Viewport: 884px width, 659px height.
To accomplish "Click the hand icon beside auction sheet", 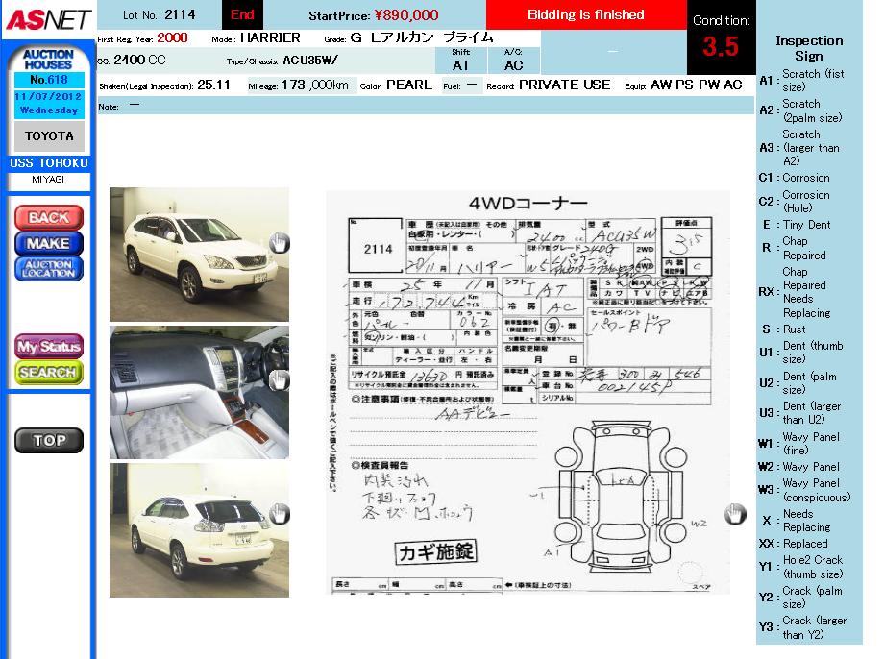I will 735,514.
